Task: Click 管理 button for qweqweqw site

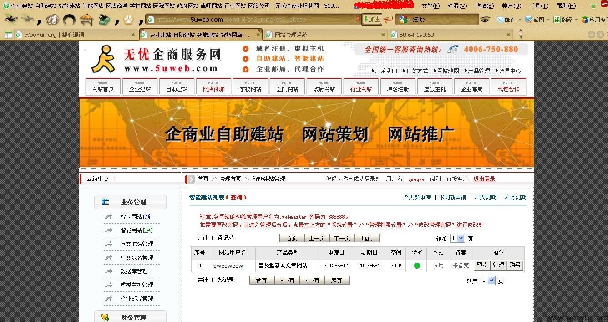Action: (x=498, y=265)
